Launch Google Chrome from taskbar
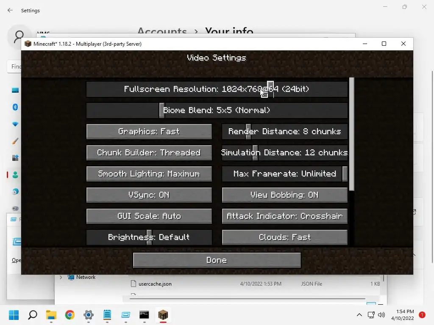Screen dimensions: 434x325 (x=70, y=315)
